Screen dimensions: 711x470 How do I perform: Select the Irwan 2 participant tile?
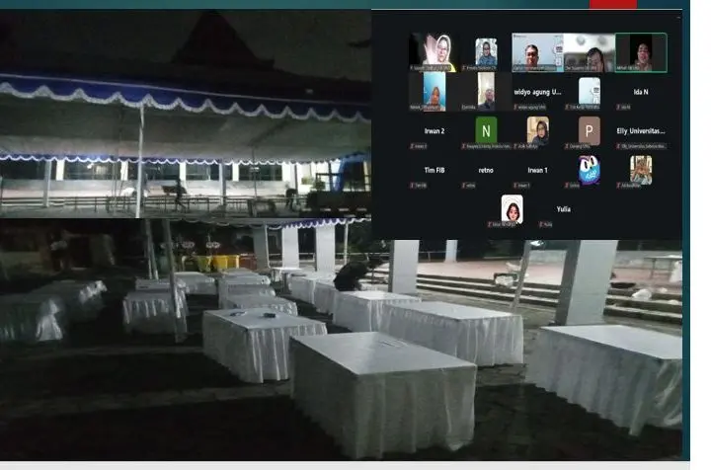[x=434, y=131]
